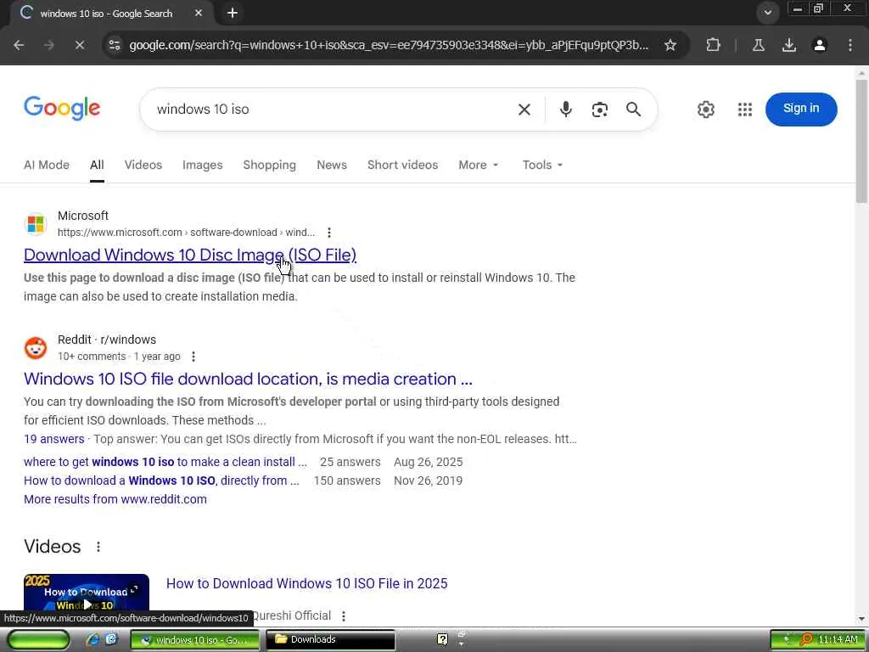Open Reddit 'Windows 10 ISO file download location' link
Screen dimensions: 869x652
[x=248, y=379]
